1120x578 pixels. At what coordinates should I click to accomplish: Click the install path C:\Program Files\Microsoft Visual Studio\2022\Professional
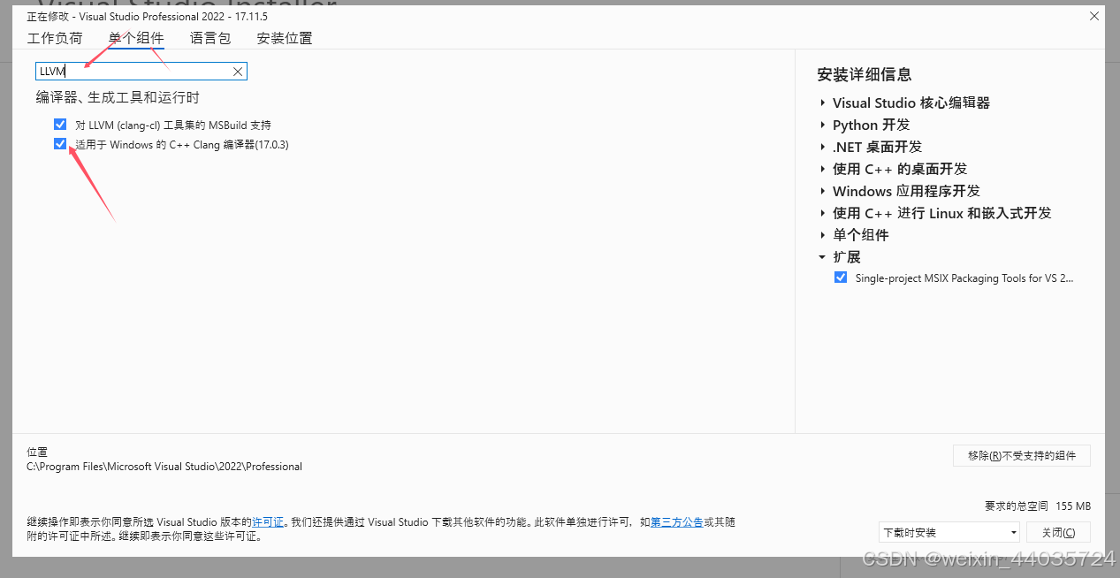tap(164, 466)
